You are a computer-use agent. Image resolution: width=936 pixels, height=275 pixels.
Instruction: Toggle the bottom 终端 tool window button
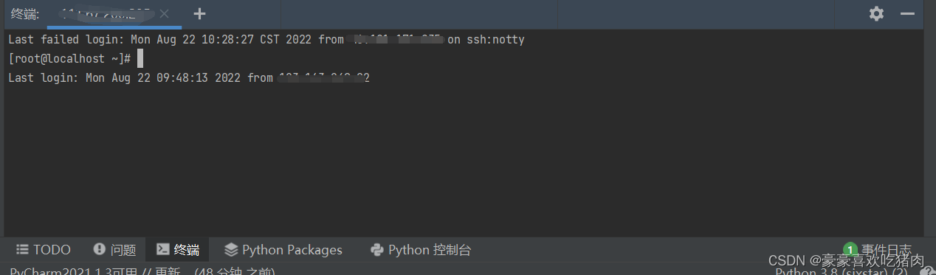point(178,250)
